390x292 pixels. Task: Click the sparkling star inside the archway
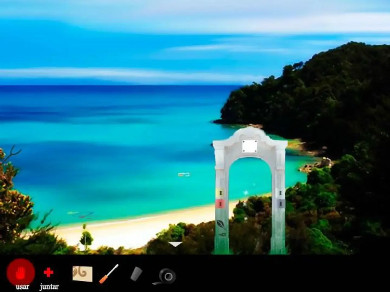click(246, 193)
